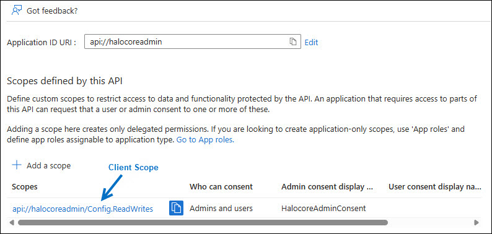This screenshot has width=492, height=234.
Task: Select the Add a scope button label
Action: (x=48, y=166)
